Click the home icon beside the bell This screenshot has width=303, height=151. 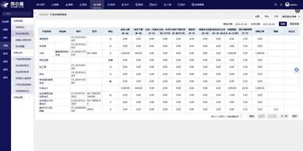tap(276, 5)
